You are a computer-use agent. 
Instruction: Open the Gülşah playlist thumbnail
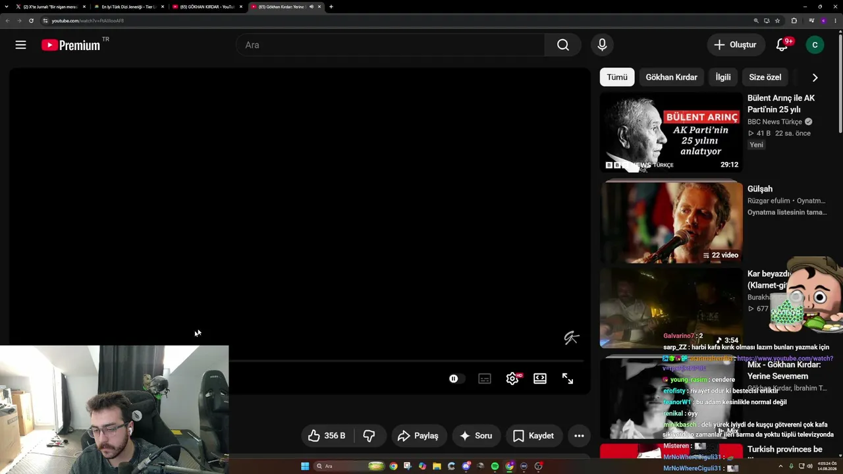click(x=671, y=222)
